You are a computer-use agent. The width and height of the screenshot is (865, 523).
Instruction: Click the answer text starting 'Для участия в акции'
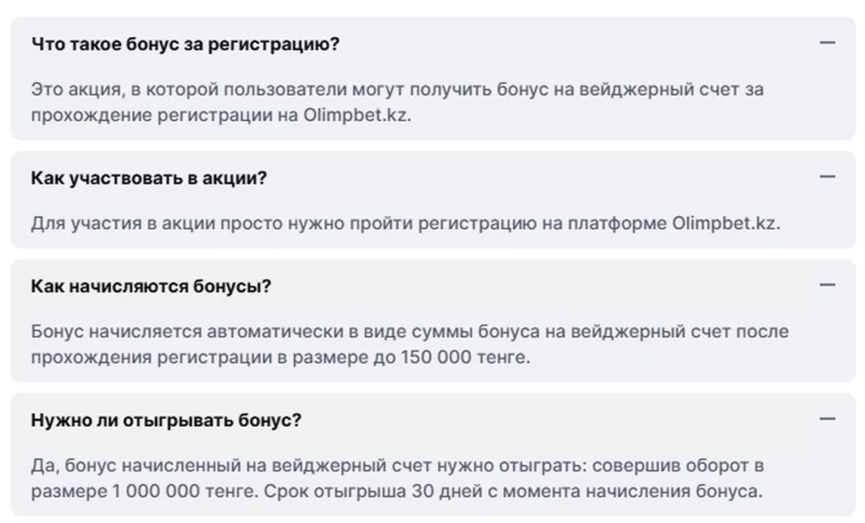pos(406,223)
